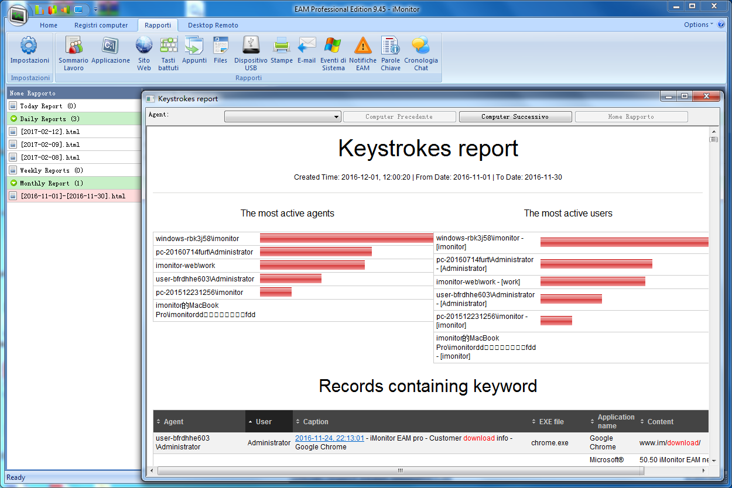
Task: Switch to Desktop Remoto tab
Action: [x=213, y=25]
